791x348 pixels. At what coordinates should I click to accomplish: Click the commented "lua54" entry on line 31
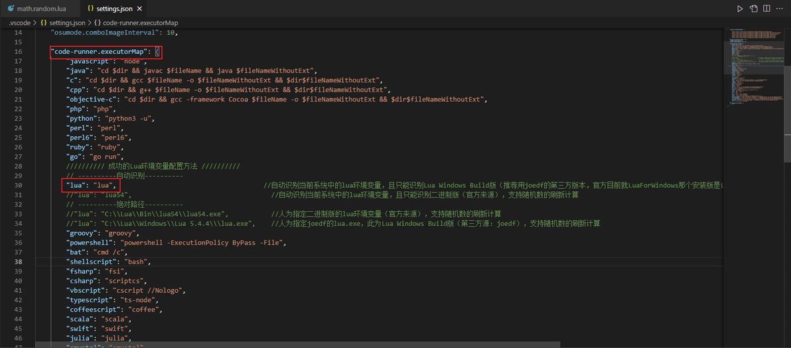99,195
